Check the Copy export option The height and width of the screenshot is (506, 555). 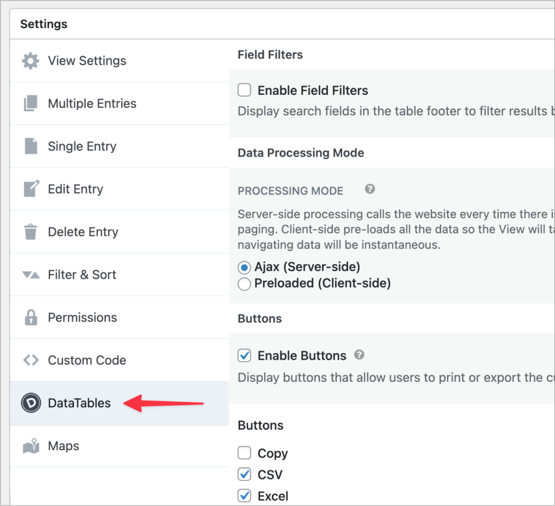244,453
